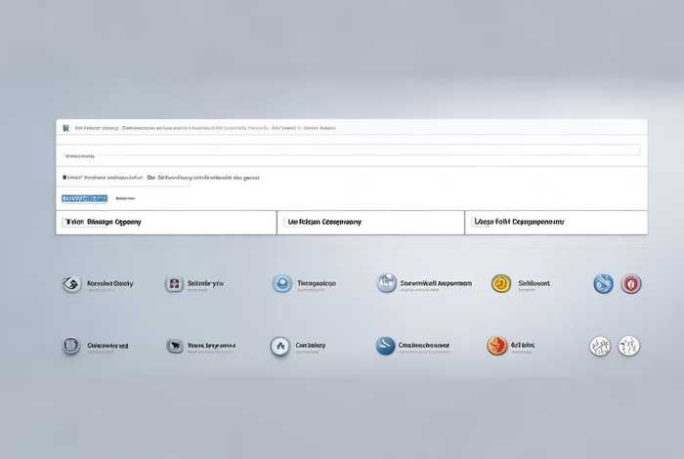Click the dark blue square icon in second row

pos(71,346)
